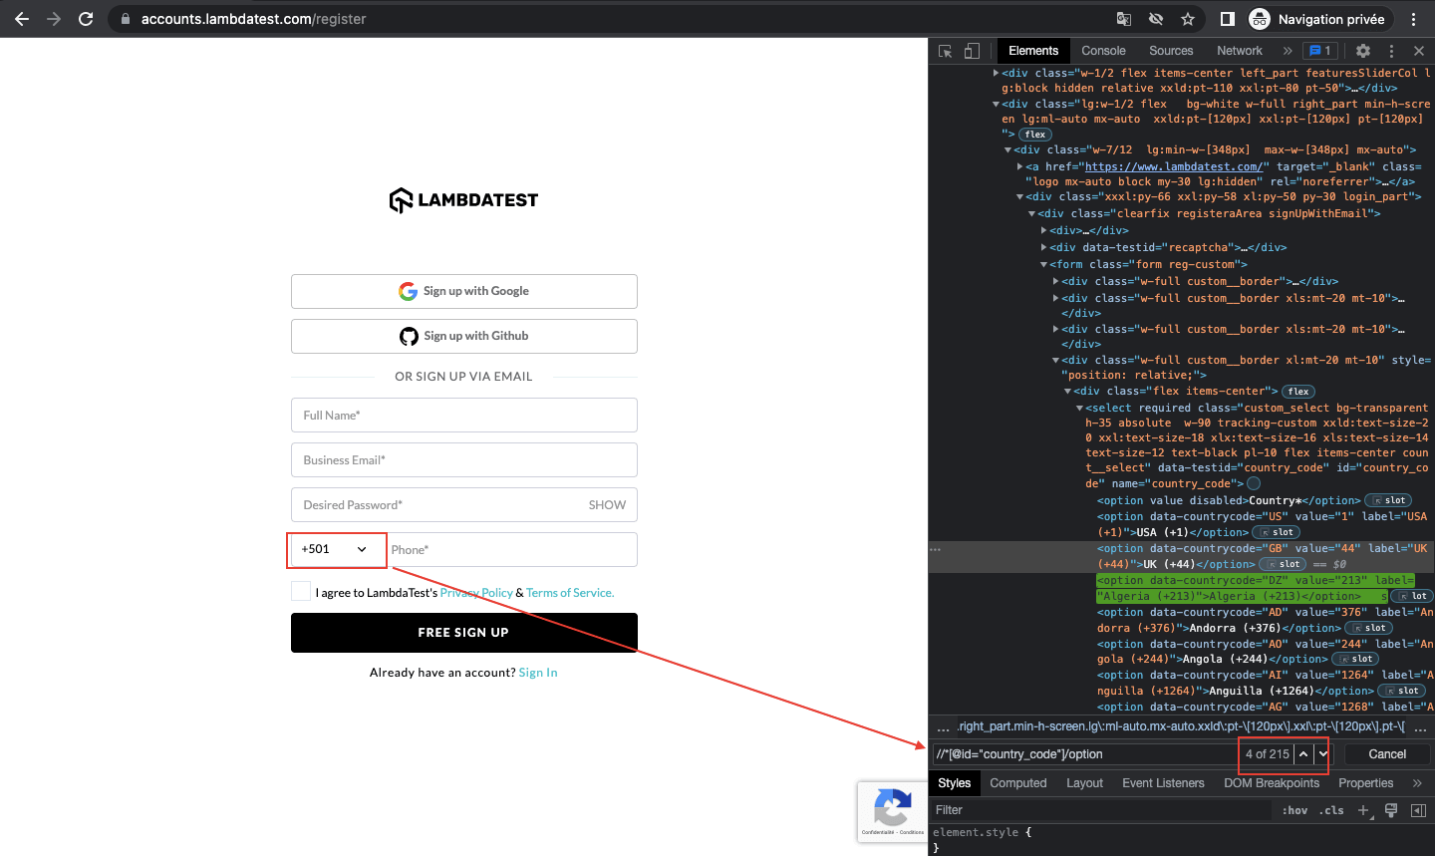The height and width of the screenshot is (856, 1435).
Task: Click the page reload icon in Chrome
Action: [88, 18]
